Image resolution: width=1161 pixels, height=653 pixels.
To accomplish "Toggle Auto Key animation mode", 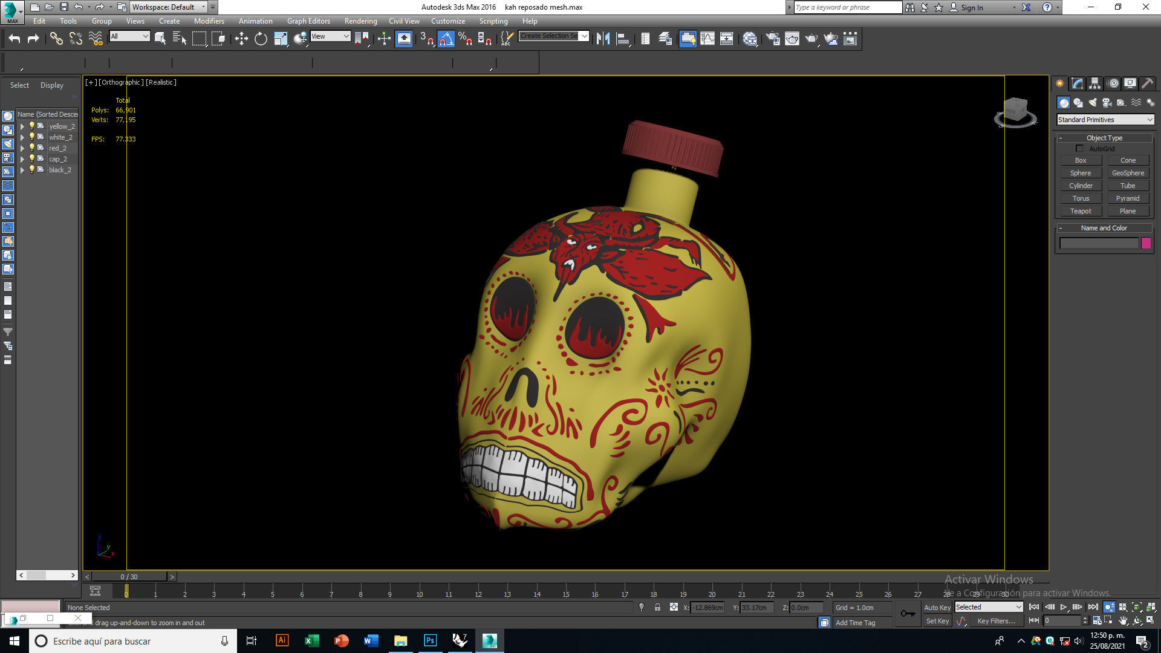I will 937,607.
